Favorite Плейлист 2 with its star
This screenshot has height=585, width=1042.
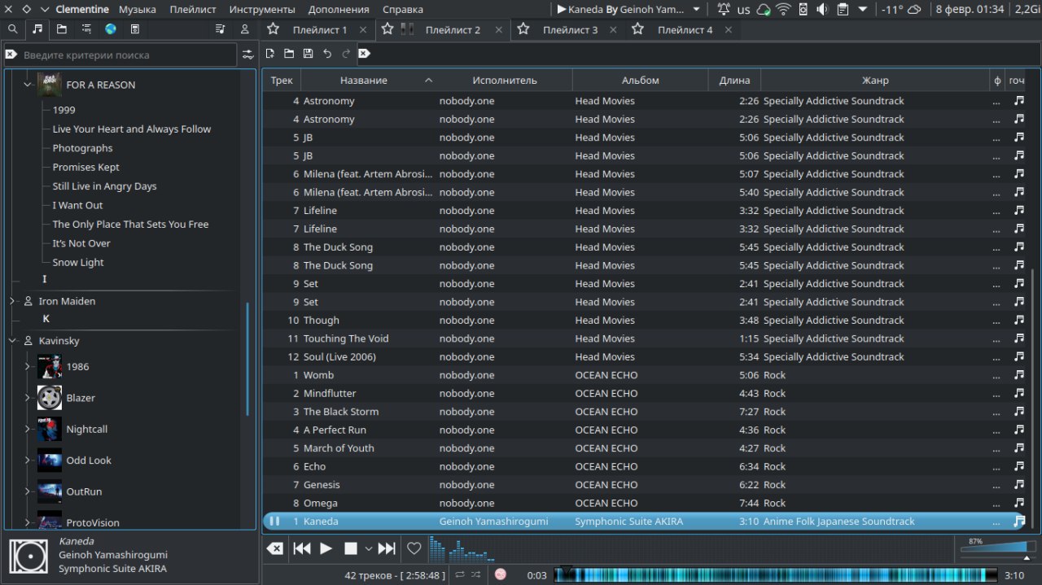point(387,29)
